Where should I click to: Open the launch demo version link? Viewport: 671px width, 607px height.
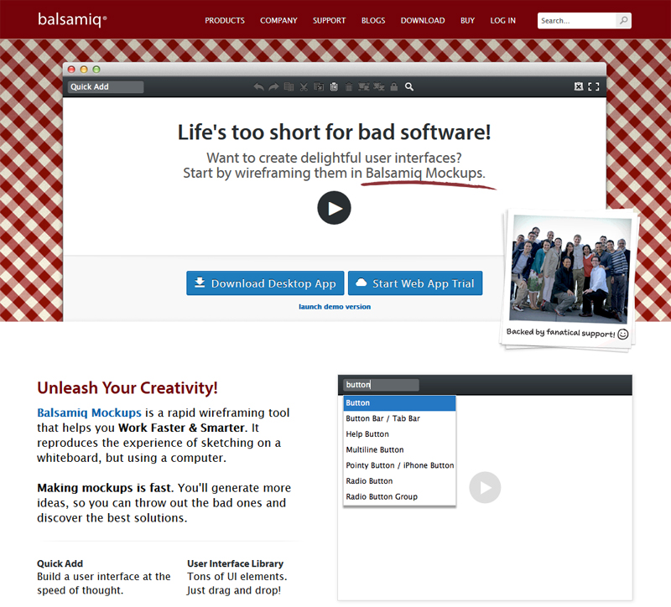coord(335,307)
